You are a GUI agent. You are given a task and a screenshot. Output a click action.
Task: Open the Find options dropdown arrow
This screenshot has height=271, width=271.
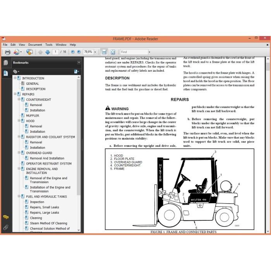point(149,52)
